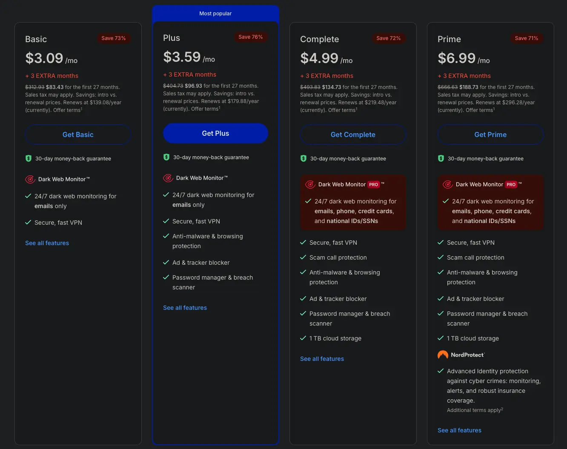This screenshot has height=449, width=567.
Task: Click + 3 EXTRA months under Plus
Action: (190, 74)
